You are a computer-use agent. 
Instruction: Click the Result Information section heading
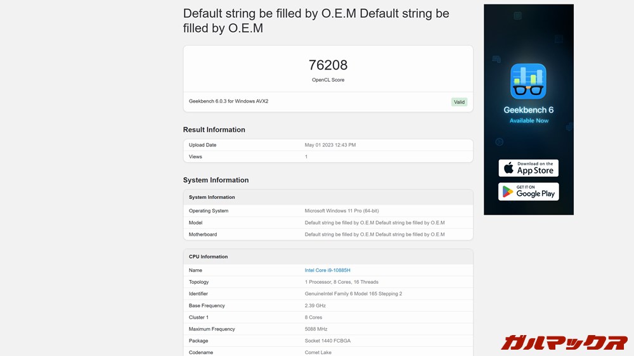(214, 130)
